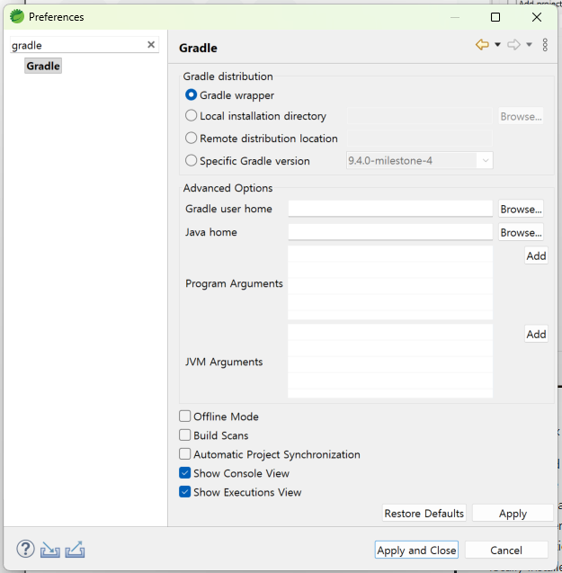Expand the back navigation history arrow

(497, 45)
